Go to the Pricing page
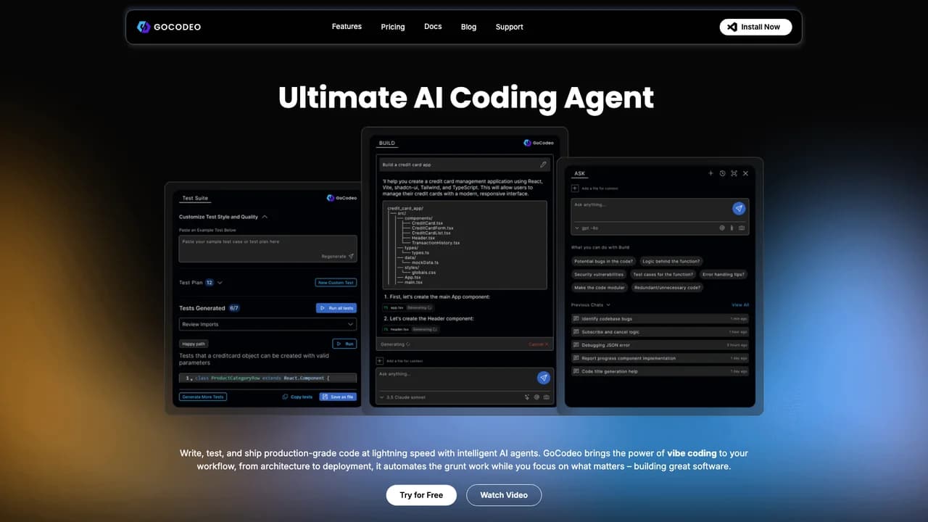928x522 pixels. click(x=393, y=27)
